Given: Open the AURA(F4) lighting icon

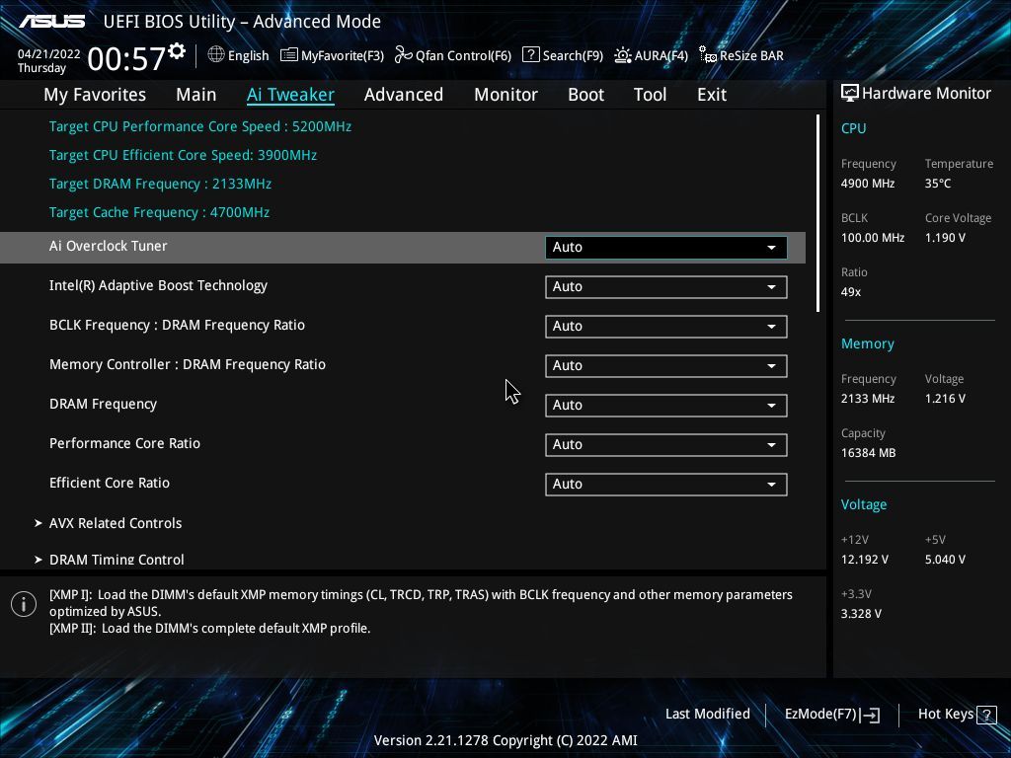Looking at the screenshot, I should coord(622,55).
